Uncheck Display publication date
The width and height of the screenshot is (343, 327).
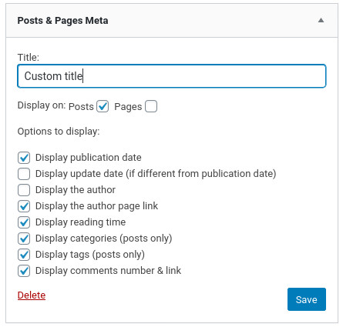24,158
